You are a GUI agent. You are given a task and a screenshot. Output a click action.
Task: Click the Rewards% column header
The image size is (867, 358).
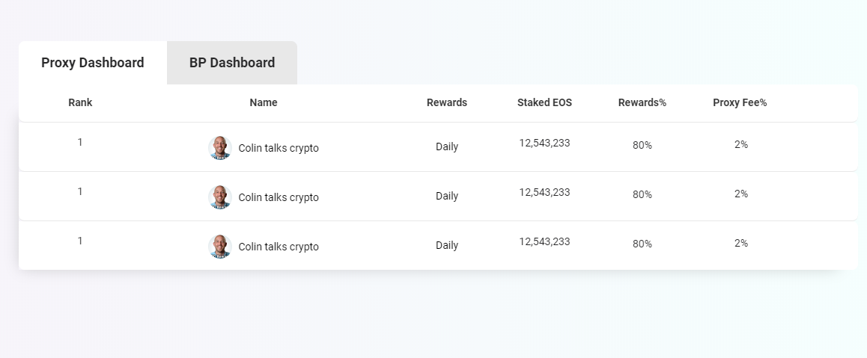(x=642, y=103)
